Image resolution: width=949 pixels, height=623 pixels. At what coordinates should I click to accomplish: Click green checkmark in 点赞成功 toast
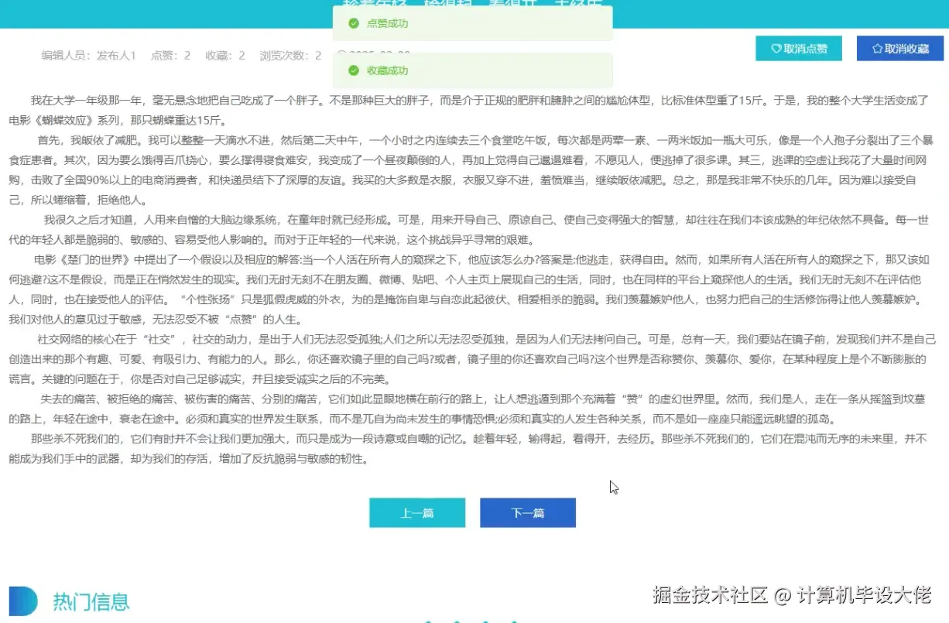point(353,23)
